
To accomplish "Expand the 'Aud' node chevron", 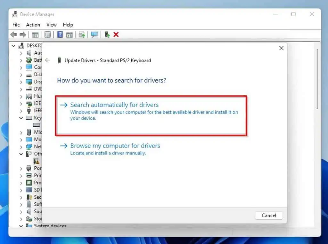I will pos(21,53).
